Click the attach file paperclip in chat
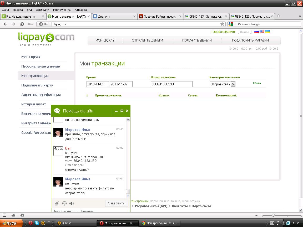The height and width of the screenshot is (227, 303). (x=57, y=203)
